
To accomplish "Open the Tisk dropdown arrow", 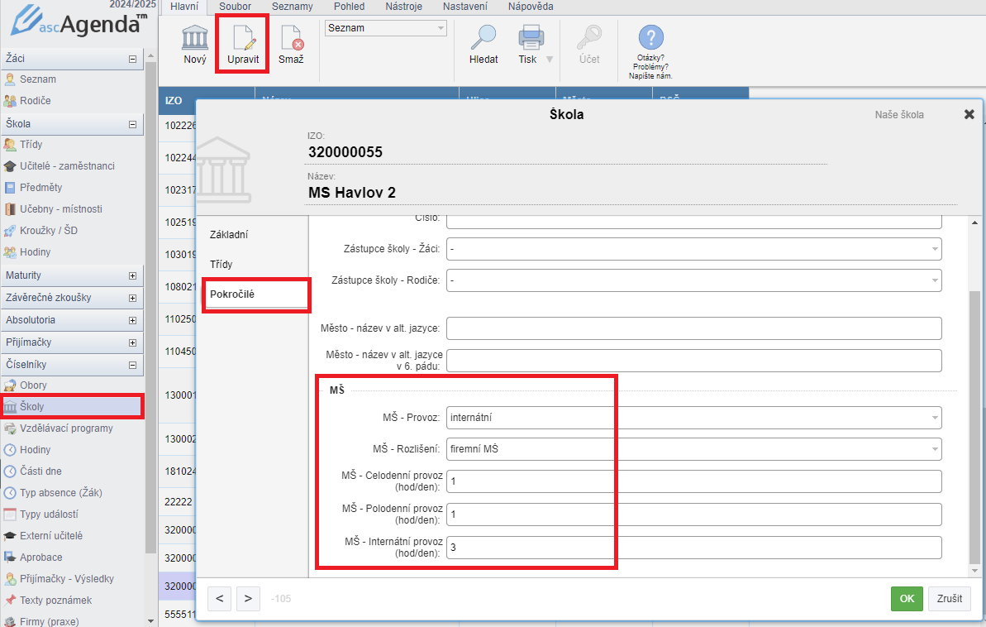I will 550,60.
